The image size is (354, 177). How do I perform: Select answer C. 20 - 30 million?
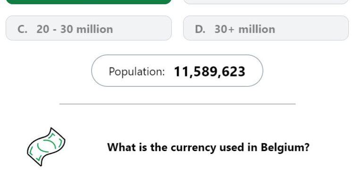point(89,28)
